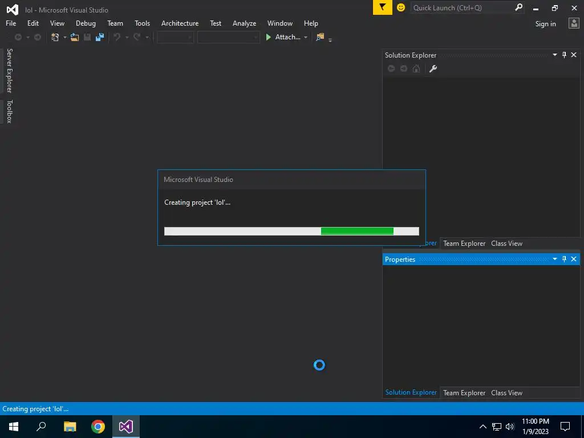
Task: Open File Explorer from the taskbar
Action: 70,427
